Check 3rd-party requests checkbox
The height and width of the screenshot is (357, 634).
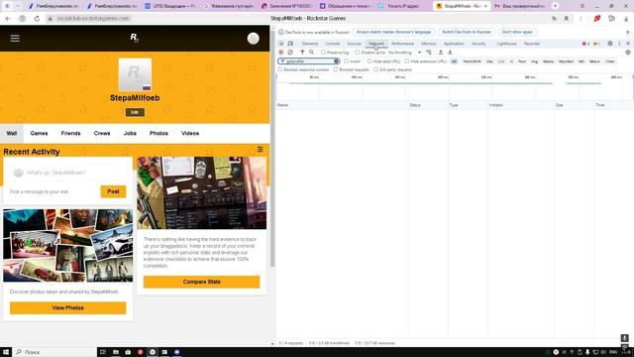coord(375,69)
